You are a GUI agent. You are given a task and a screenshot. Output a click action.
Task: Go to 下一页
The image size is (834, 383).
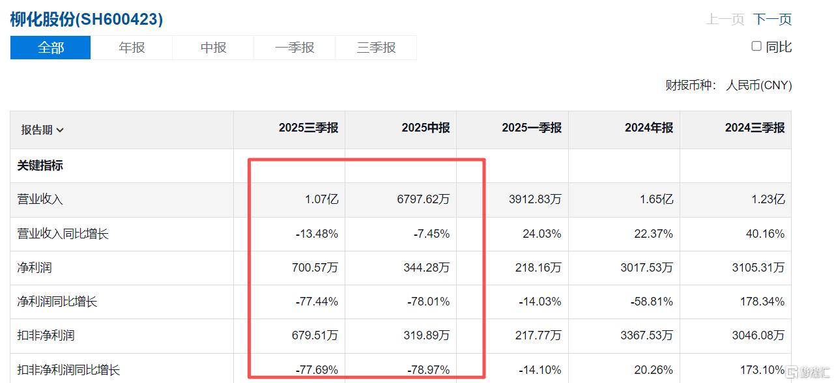click(773, 20)
